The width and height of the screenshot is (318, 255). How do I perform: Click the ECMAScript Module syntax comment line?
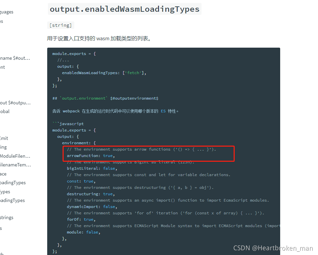[x=173, y=226]
